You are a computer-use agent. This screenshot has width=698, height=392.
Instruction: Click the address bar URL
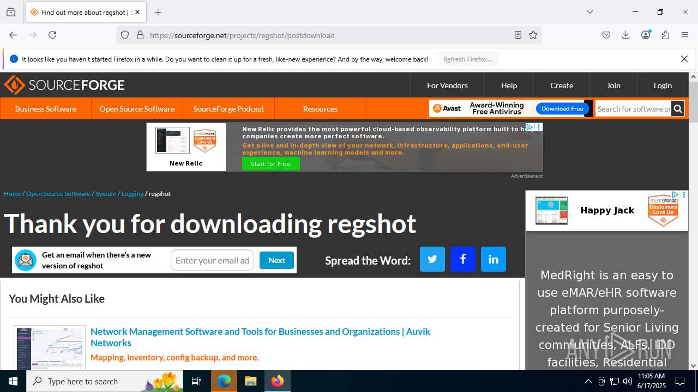coord(242,35)
